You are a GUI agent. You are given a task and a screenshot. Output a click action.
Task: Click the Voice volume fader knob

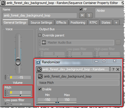(x=18, y=61)
